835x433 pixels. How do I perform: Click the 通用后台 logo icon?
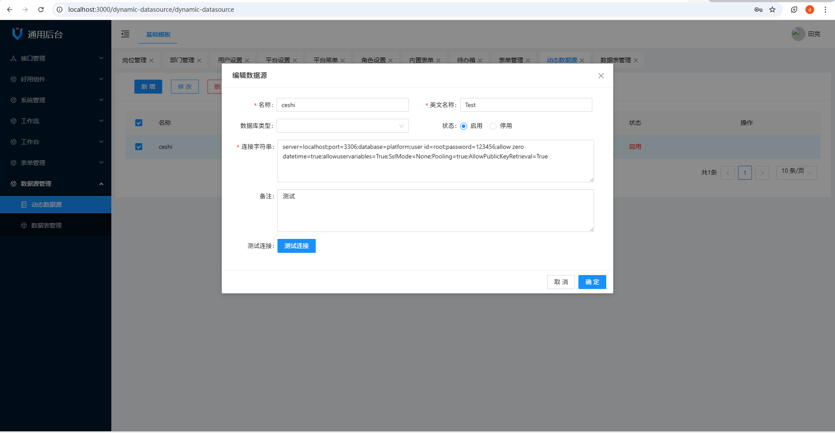pyautogui.click(x=17, y=34)
